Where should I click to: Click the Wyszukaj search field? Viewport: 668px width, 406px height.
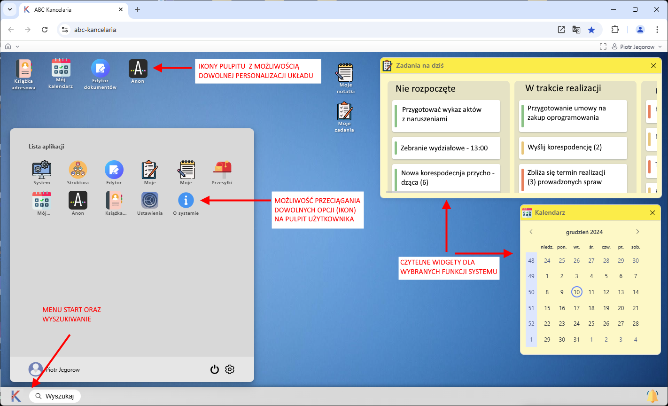pyautogui.click(x=55, y=396)
